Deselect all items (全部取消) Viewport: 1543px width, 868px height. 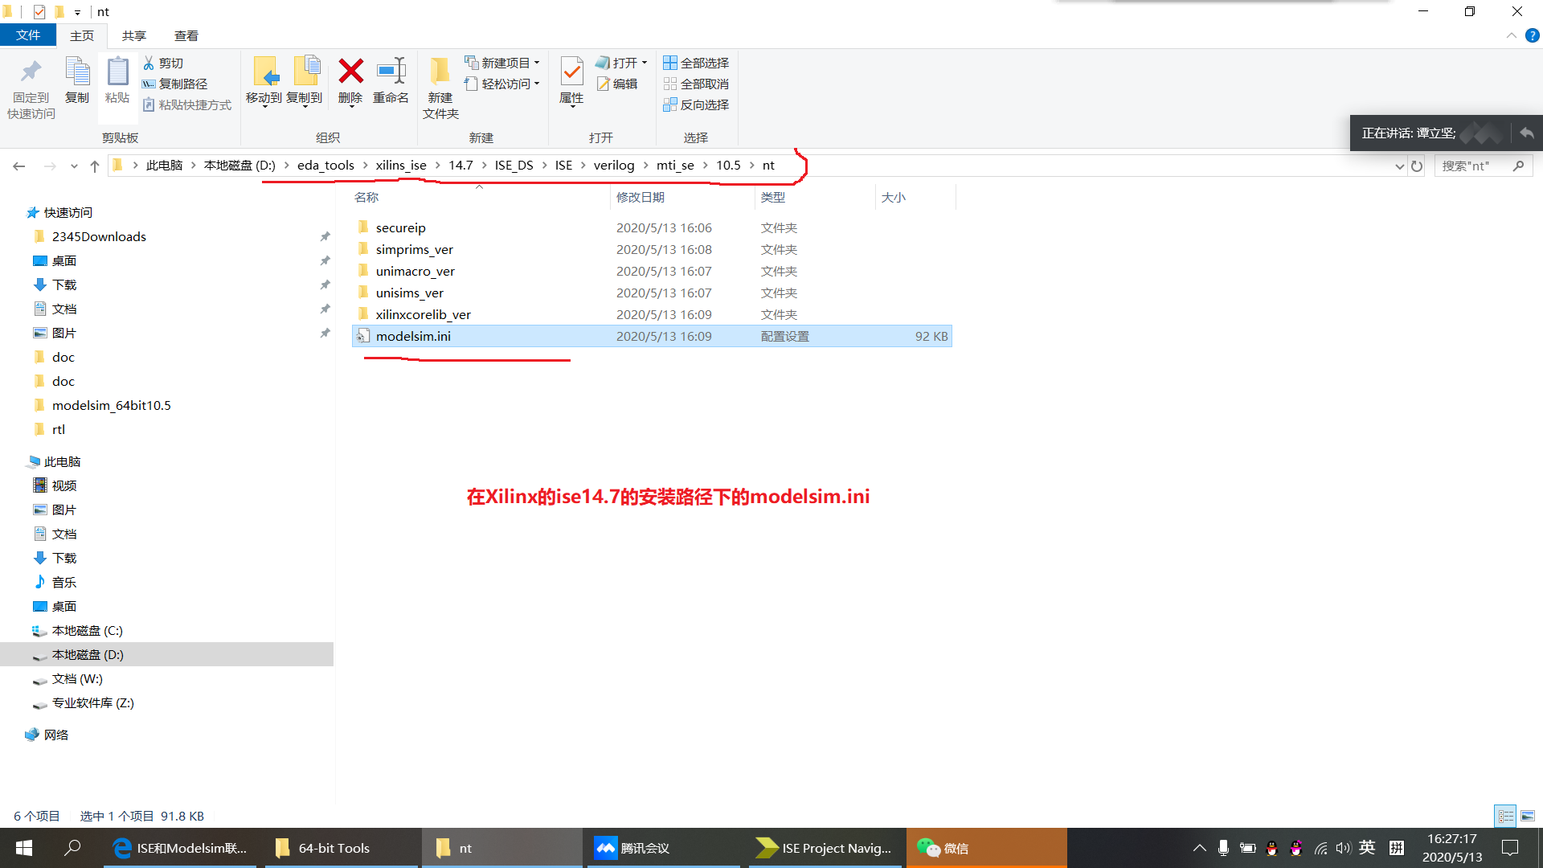click(696, 84)
